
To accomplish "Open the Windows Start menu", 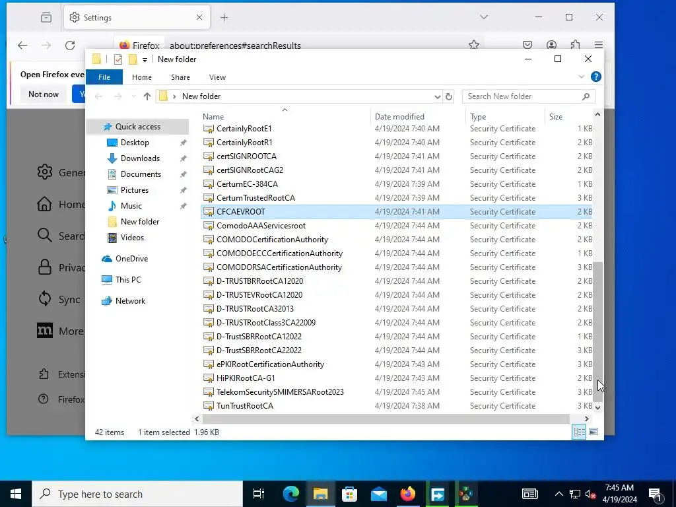I will tap(16, 494).
